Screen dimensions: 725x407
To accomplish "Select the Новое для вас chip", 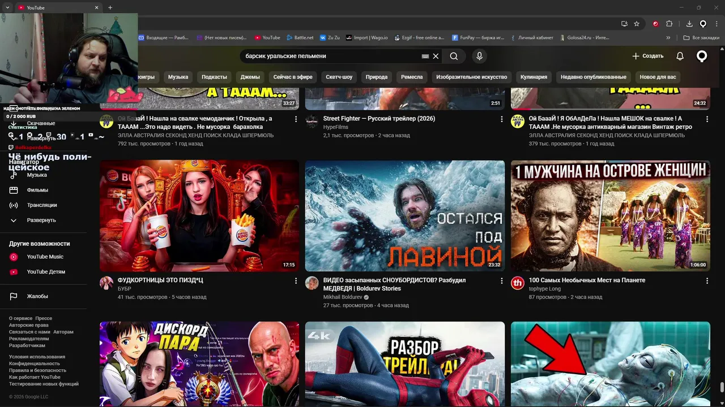I will click(658, 77).
